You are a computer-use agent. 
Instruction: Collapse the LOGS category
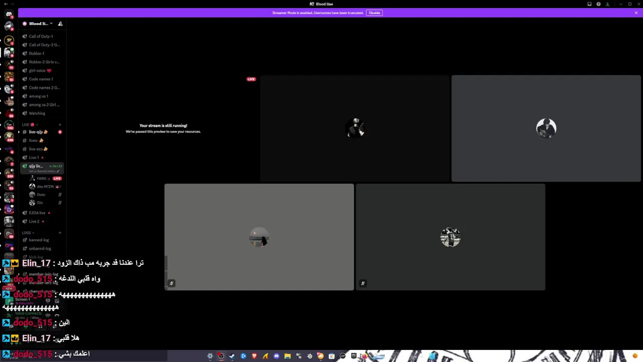click(x=28, y=233)
